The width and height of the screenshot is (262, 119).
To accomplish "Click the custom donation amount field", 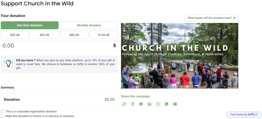I will click(56, 46).
